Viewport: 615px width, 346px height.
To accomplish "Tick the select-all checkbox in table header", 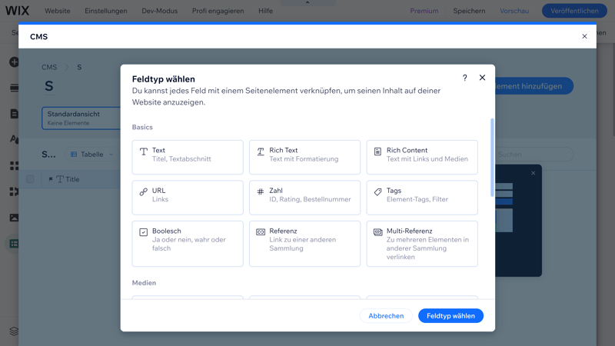I will [x=31, y=179].
